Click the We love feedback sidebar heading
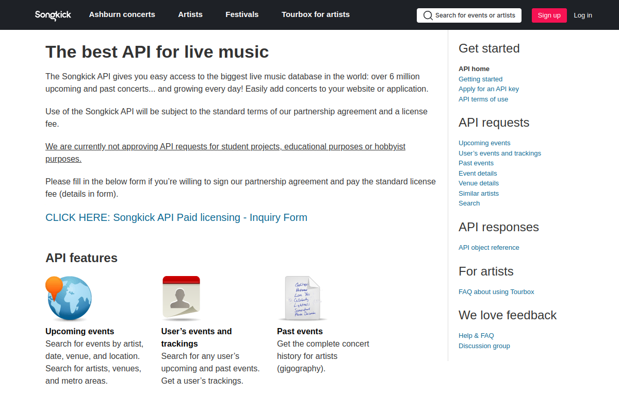619x412 pixels. [x=508, y=315]
